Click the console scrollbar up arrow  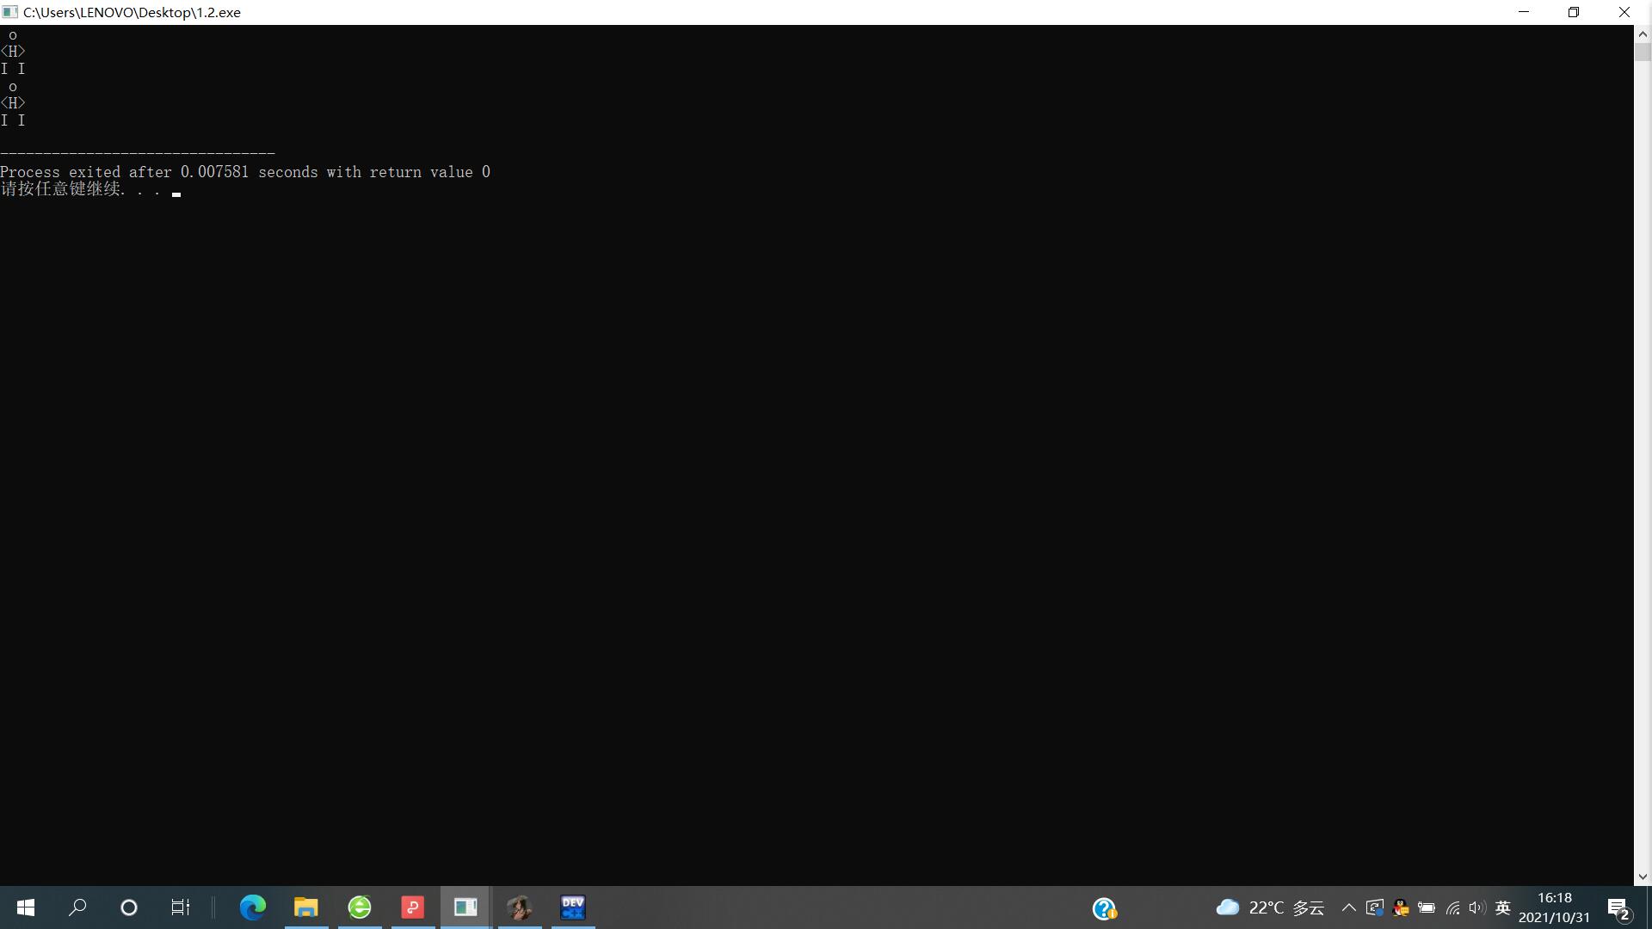tap(1643, 34)
